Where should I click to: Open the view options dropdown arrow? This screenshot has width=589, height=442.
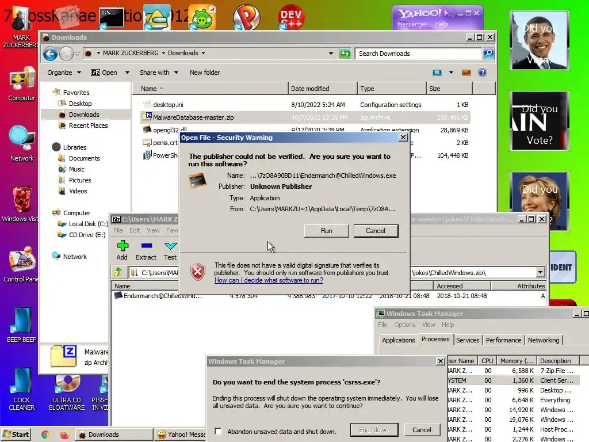coord(451,73)
